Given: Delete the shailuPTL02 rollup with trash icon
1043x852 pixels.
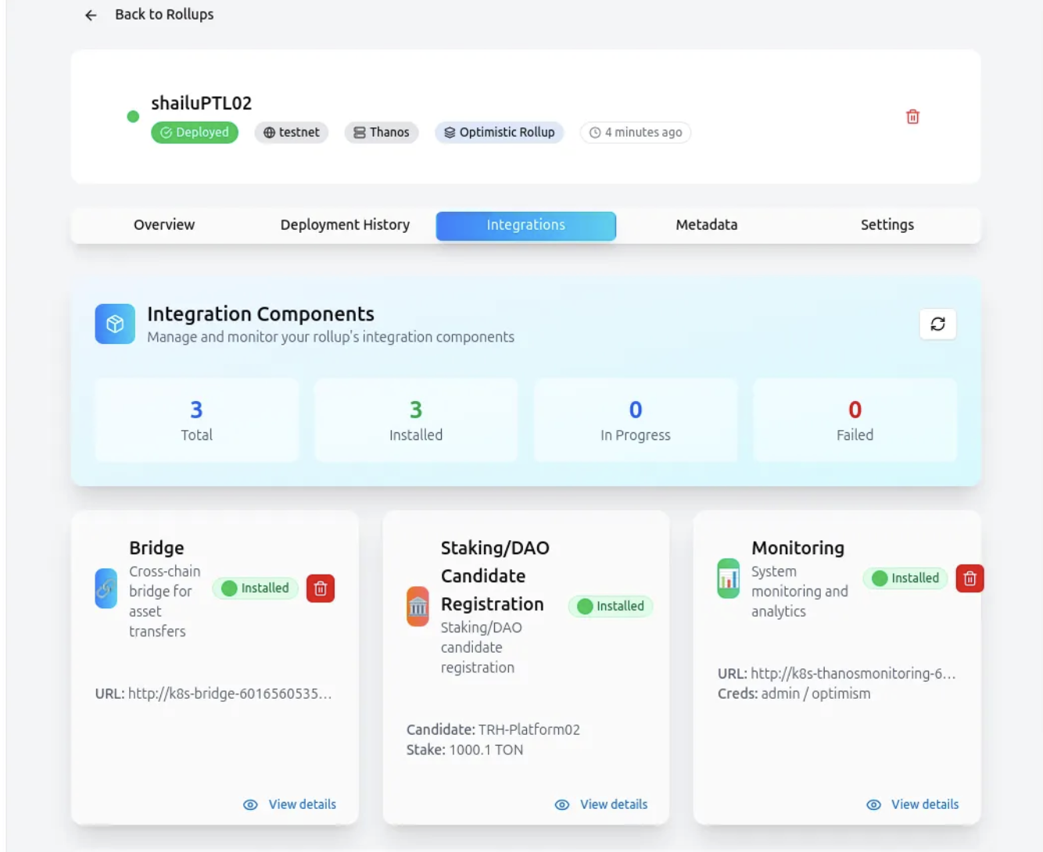Looking at the screenshot, I should pos(912,116).
